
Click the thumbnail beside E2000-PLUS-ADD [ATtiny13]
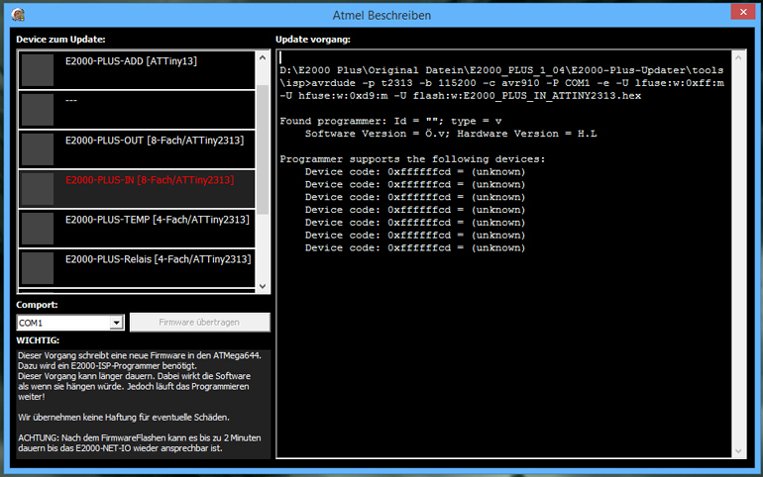[x=38, y=69]
